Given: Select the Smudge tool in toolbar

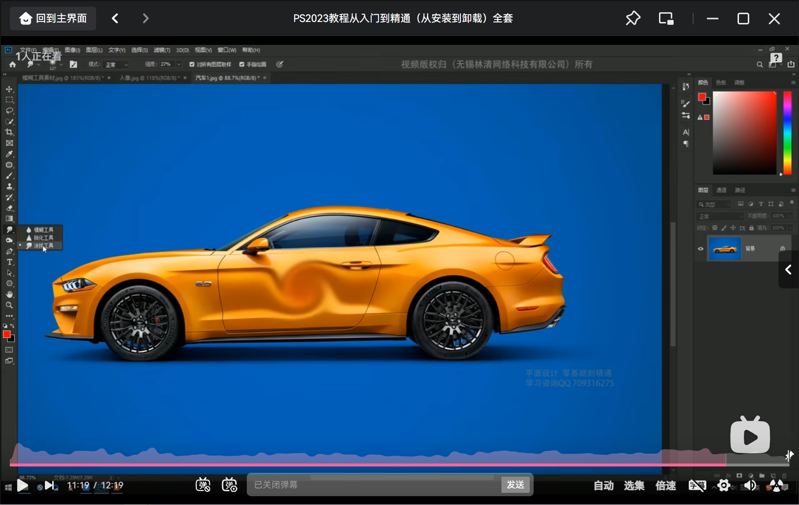Looking at the screenshot, I should point(9,229).
